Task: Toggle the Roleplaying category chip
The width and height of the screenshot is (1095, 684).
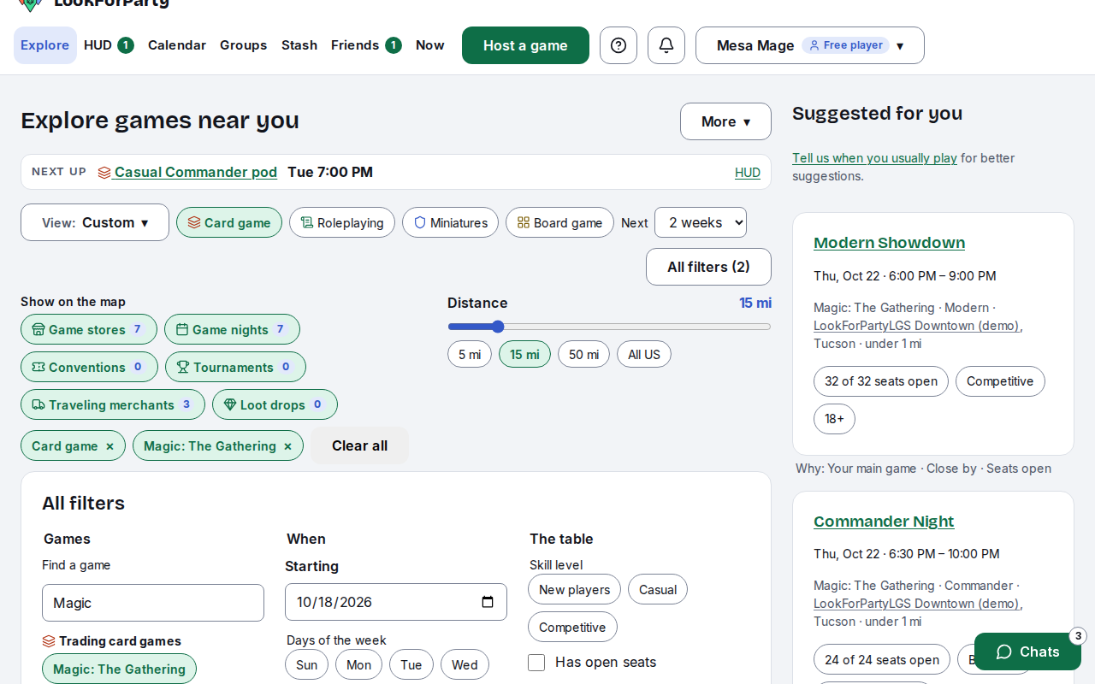Action: 342,222
